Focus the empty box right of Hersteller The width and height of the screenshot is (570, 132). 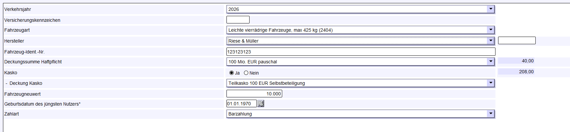pos(517,41)
